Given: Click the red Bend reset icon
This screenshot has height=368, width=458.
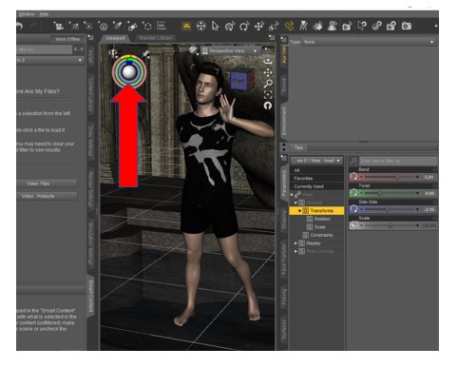Looking at the screenshot, I should coord(353,177).
